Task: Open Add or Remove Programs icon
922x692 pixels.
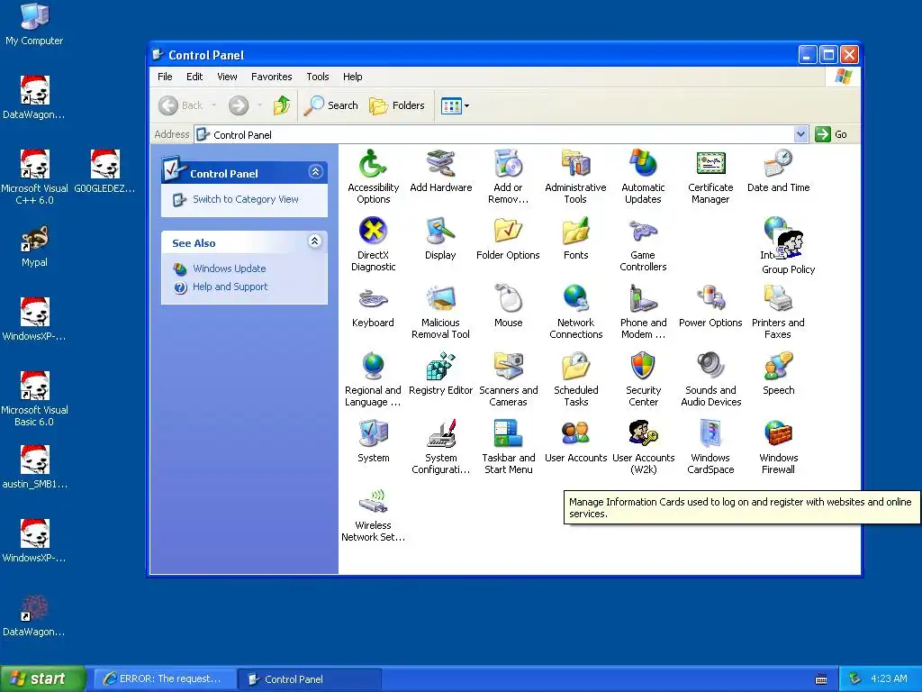Action: click(x=508, y=164)
